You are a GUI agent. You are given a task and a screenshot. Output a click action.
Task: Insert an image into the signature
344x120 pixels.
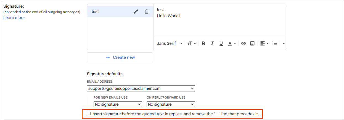252,43
